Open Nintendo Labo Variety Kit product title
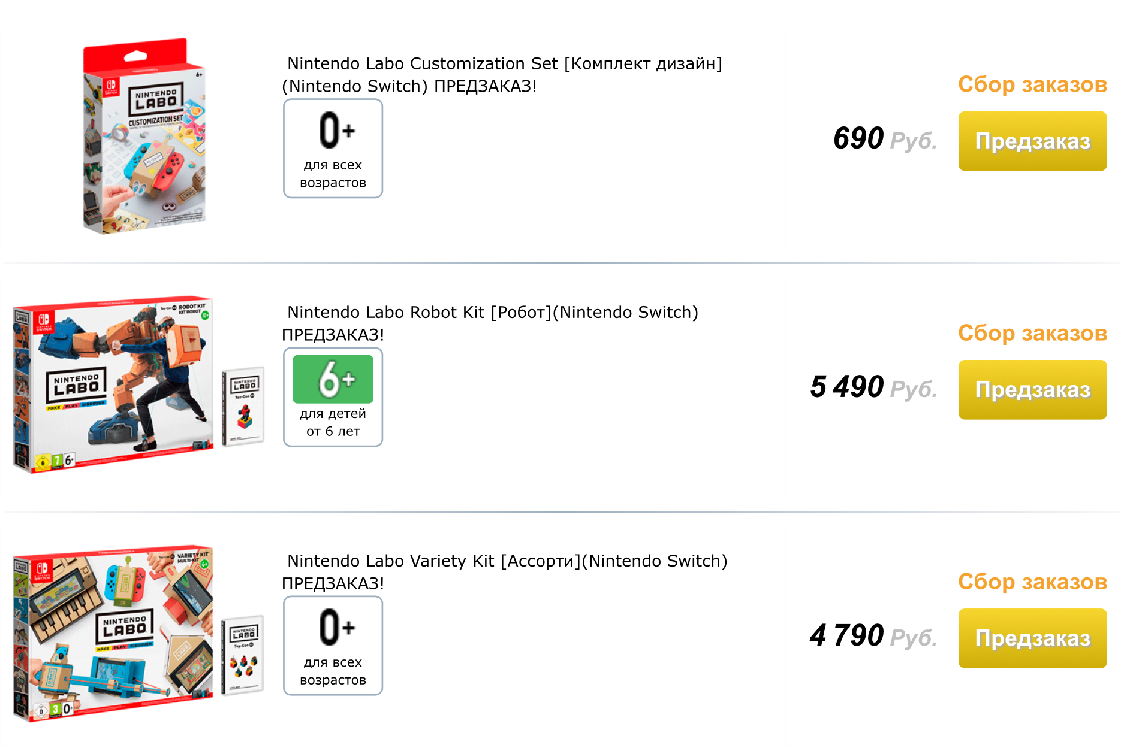1133x754 pixels. click(x=505, y=572)
